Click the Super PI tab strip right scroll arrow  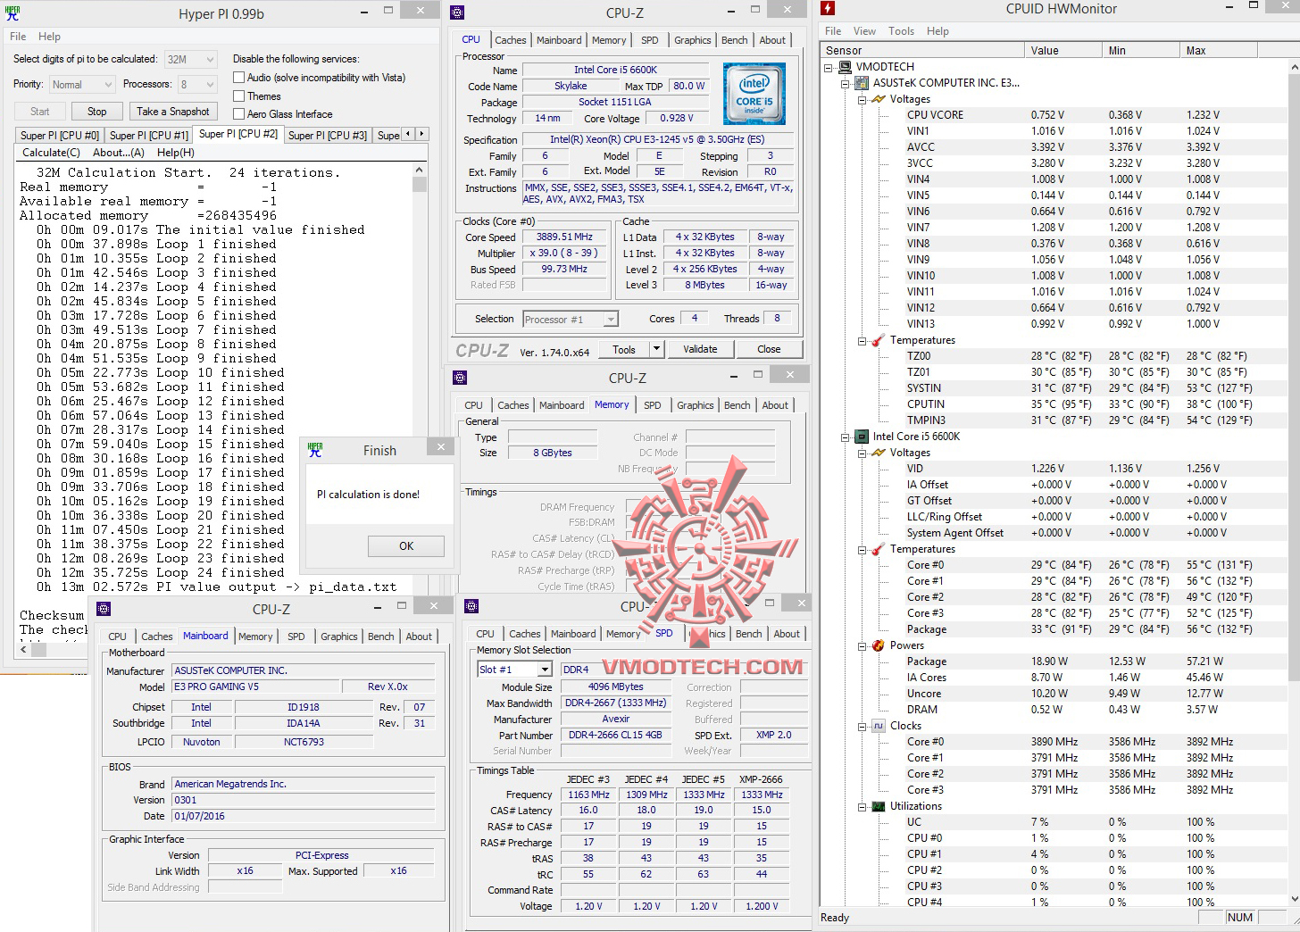(x=421, y=134)
